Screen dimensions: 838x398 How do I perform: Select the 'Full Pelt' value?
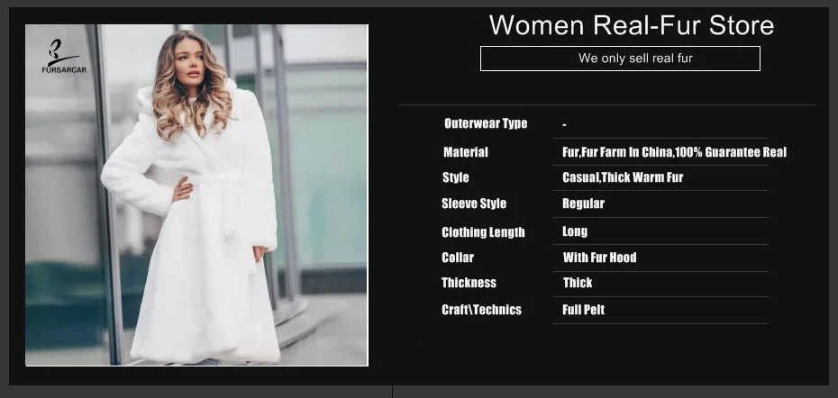click(583, 310)
